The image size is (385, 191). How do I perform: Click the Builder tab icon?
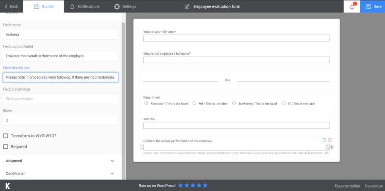point(36,7)
